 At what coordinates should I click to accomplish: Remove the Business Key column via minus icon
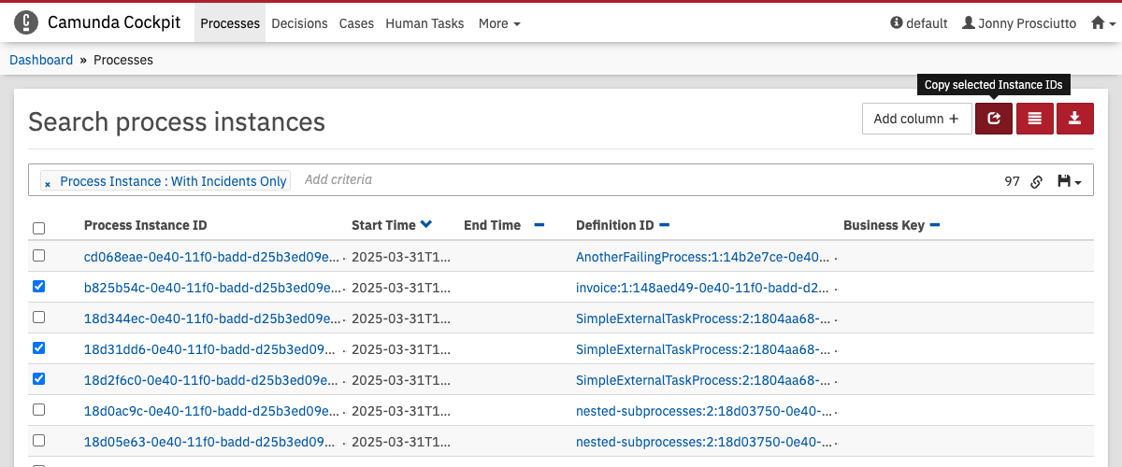[935, 225]
